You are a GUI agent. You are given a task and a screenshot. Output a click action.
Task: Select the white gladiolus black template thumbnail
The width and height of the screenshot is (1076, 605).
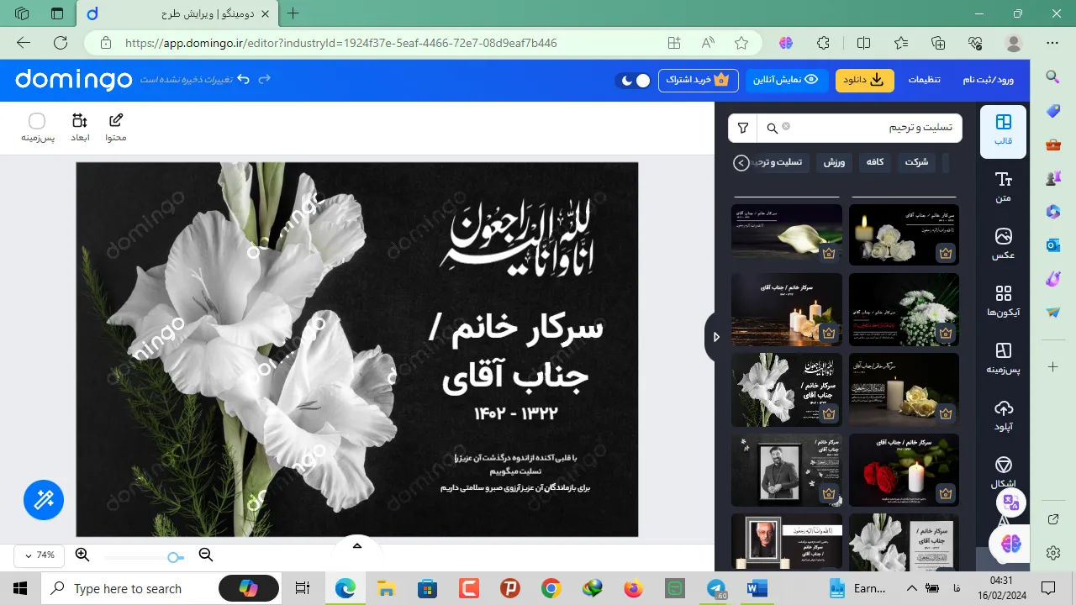[787, 390]
